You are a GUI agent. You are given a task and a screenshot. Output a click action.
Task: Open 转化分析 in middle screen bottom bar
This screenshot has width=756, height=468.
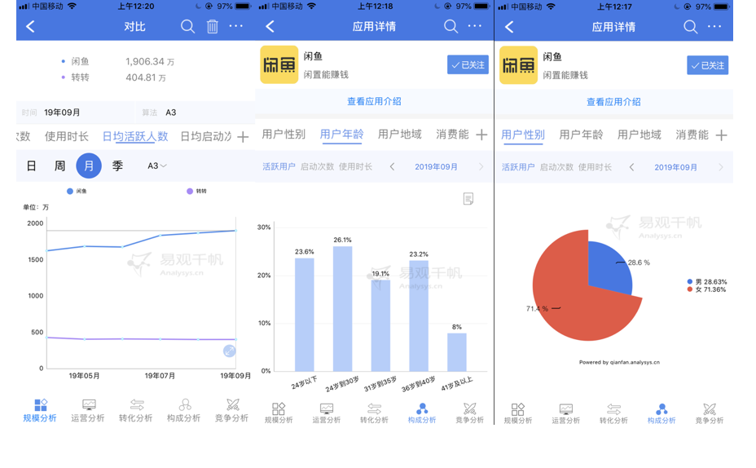click(x=374, y=413)
